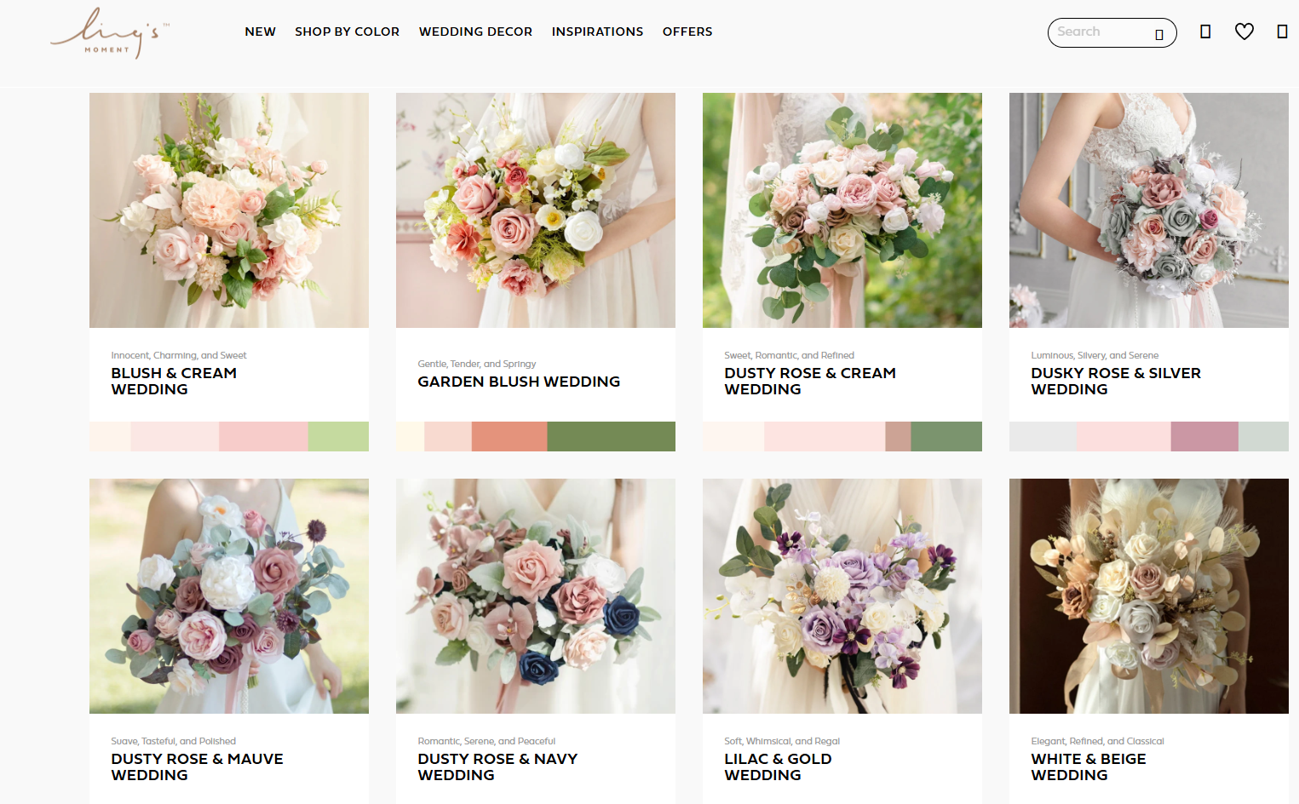Open the DUSTY ROSE & MAUVE WEDDING link
This screenshot has height=804, width=1299.
197,767
